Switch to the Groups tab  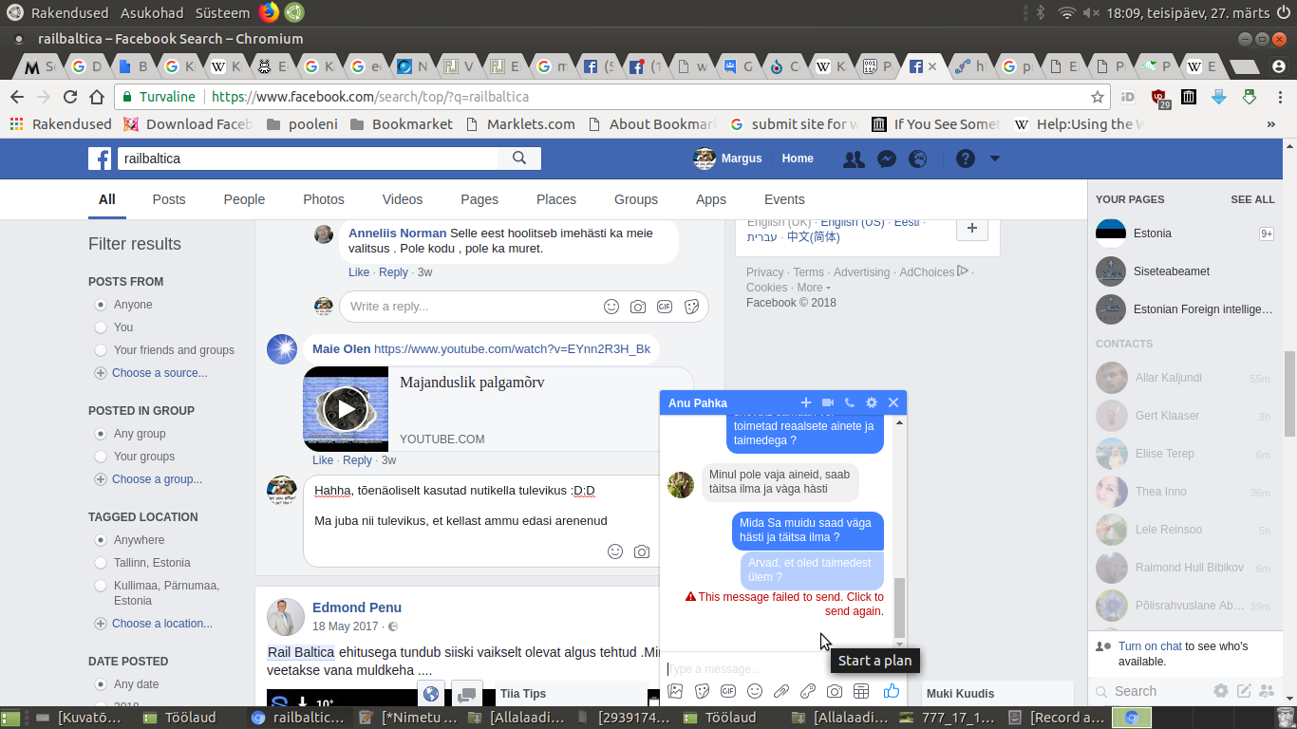636,199
